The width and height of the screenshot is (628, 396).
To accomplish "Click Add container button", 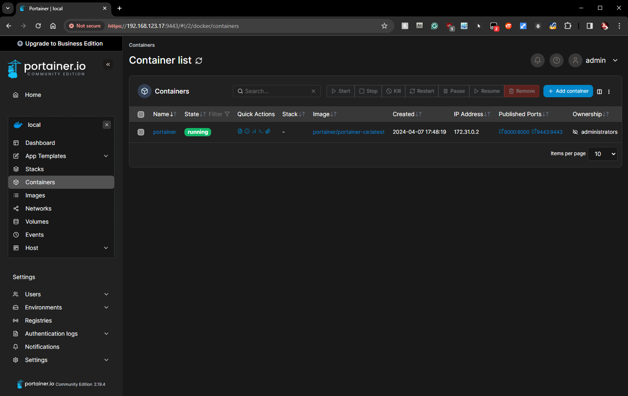I will click(x=568, y=91).
